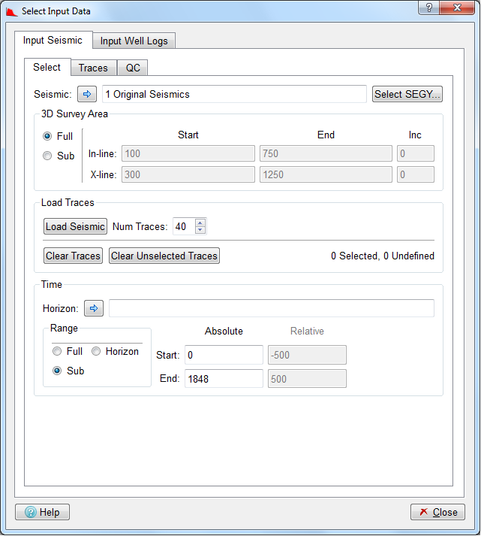Screen dimensions: 481x536
Task: Click the '0 Selected, 0 Undefined' status text
Action: click(383, 256)
